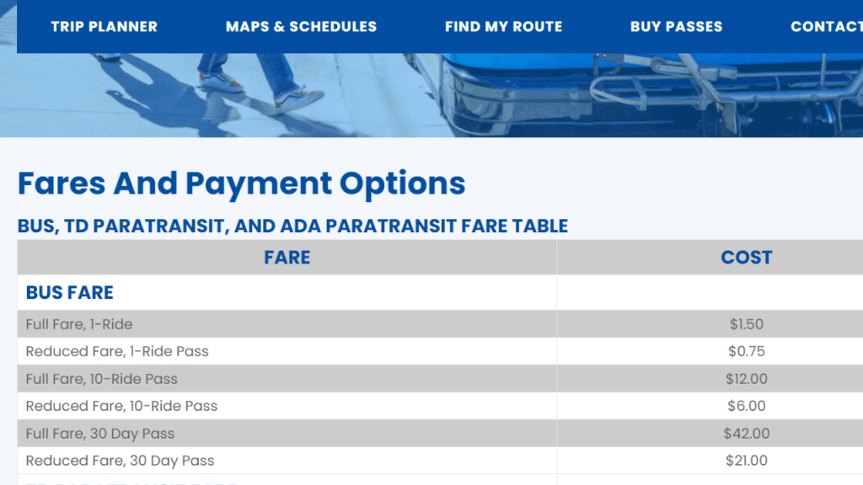Select Find My Route in the navigation
The height and width of the screenshot is (485, 863).
tap(503, 26)
